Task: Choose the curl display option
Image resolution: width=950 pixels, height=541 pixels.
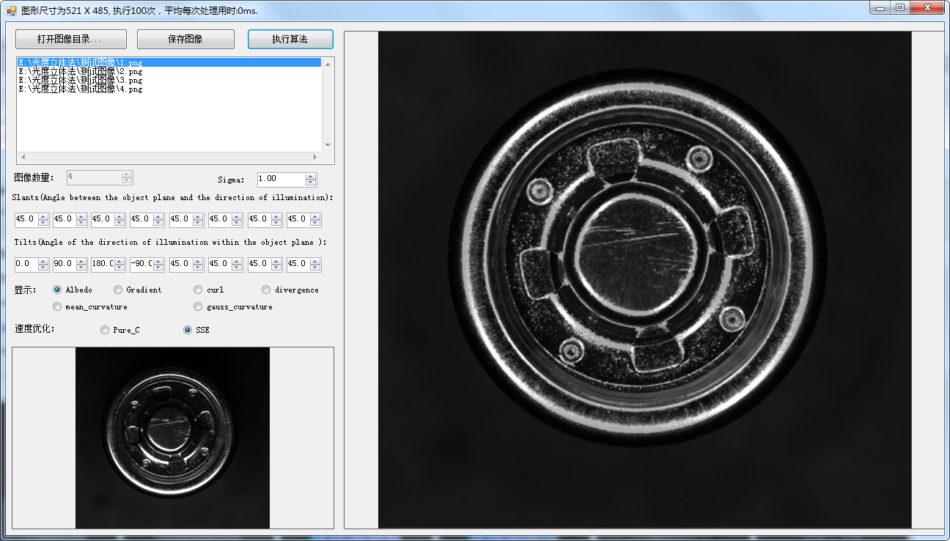Action: 198,290
